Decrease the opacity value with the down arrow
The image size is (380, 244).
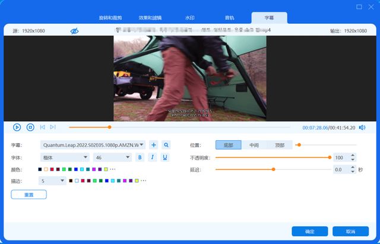click(x=353, y=160)
